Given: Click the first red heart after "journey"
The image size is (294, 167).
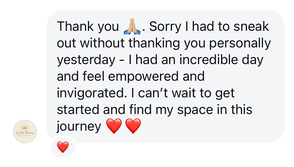Looking at the screenshot, I should point(114,126).
